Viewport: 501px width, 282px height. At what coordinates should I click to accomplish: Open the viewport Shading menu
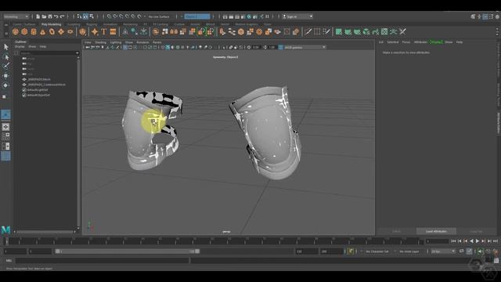(x=101, y=42)
